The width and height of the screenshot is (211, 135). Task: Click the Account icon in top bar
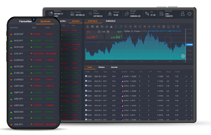[161, 14]
